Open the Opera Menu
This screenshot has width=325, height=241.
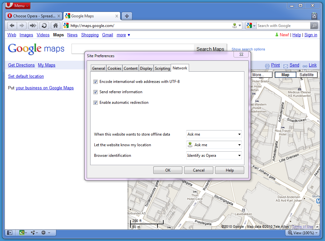click(x=18, y=5)
